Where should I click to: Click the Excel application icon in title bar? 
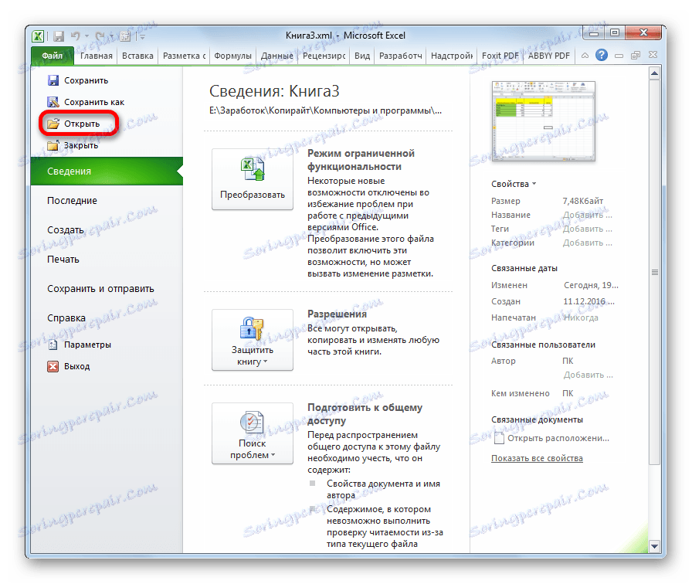click(38, 36)
